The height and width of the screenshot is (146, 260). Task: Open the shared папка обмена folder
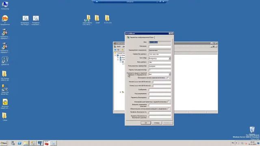pyautogui.click(x=87, y=20)
